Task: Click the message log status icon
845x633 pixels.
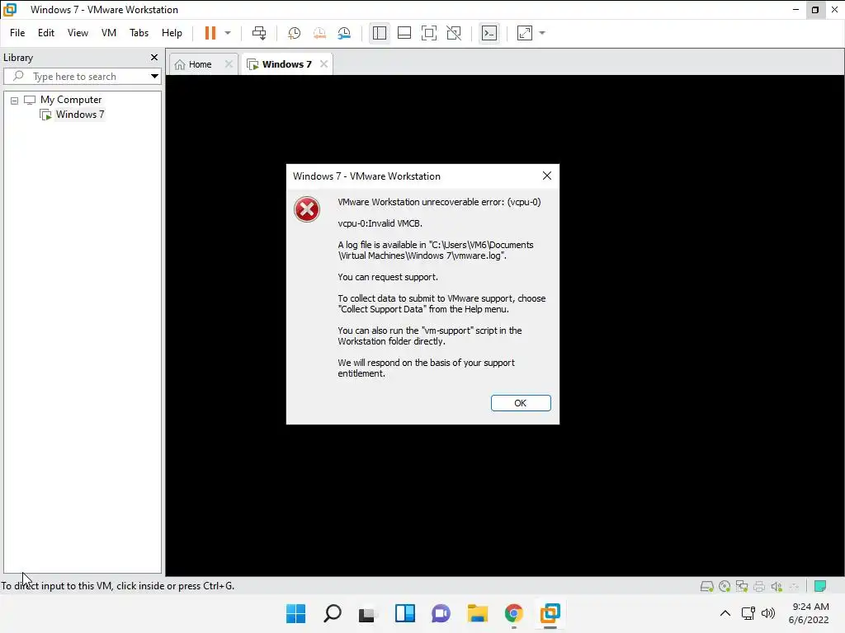Action: [x=820, y=586]
